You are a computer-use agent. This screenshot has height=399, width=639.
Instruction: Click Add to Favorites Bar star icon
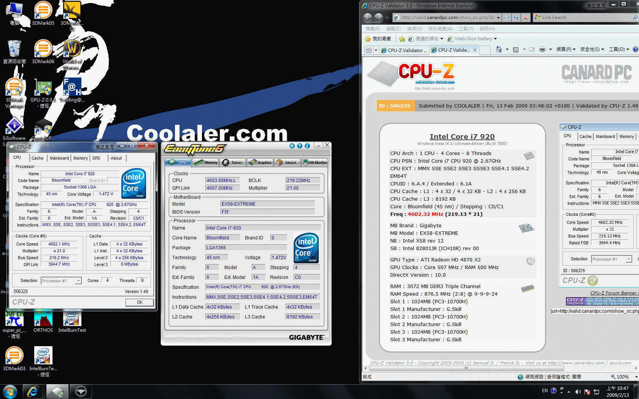[x=402, y=39]
